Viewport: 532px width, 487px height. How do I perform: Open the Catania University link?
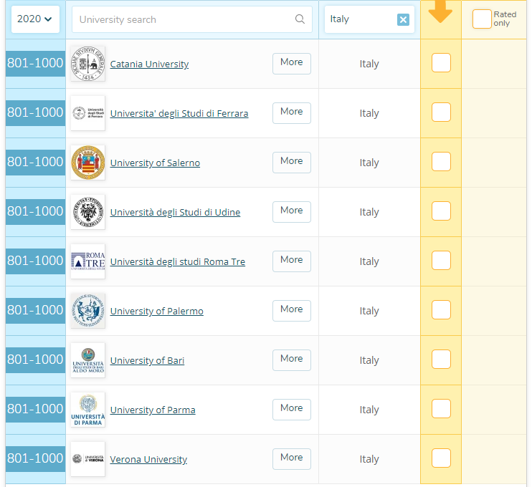149,64
